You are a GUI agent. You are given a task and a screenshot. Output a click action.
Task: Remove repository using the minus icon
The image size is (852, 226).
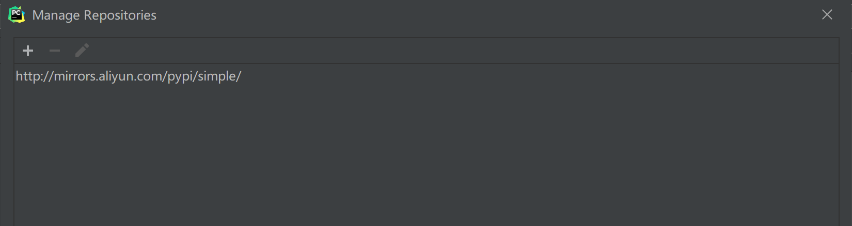(x=55, y=51)
